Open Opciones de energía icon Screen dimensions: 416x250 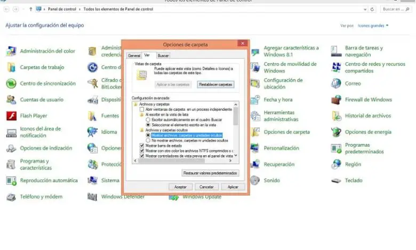[x=336, y=132]
